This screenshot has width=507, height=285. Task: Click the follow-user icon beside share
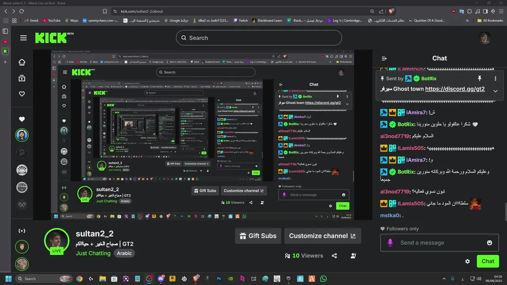(353, 256)
